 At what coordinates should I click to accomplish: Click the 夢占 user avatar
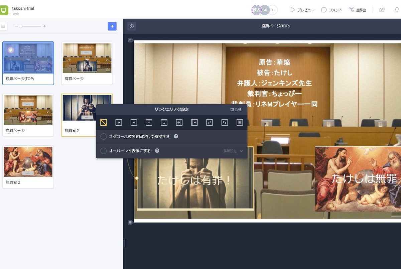click(256, 10)
